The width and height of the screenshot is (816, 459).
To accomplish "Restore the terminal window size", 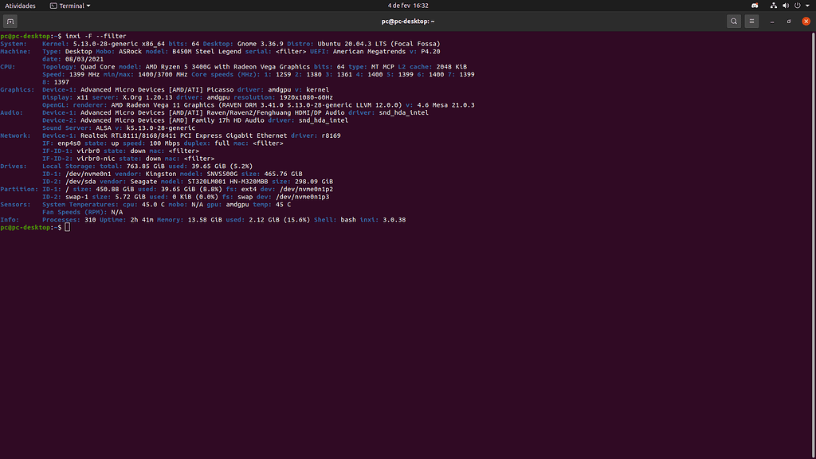I will 789,22.
